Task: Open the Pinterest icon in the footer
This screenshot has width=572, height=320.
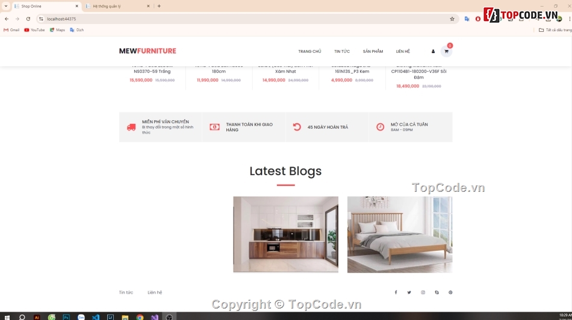Action: coord(450,292)
